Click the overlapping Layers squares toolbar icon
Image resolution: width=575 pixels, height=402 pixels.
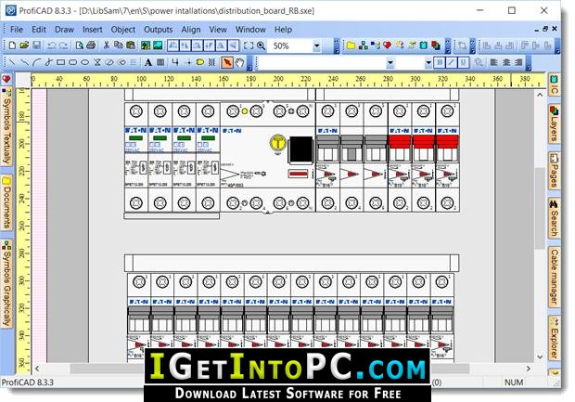tap(435, 45)
